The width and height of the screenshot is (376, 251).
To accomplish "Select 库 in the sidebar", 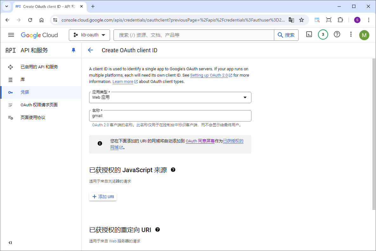I will pyautogui.click(x=23, y=79).
